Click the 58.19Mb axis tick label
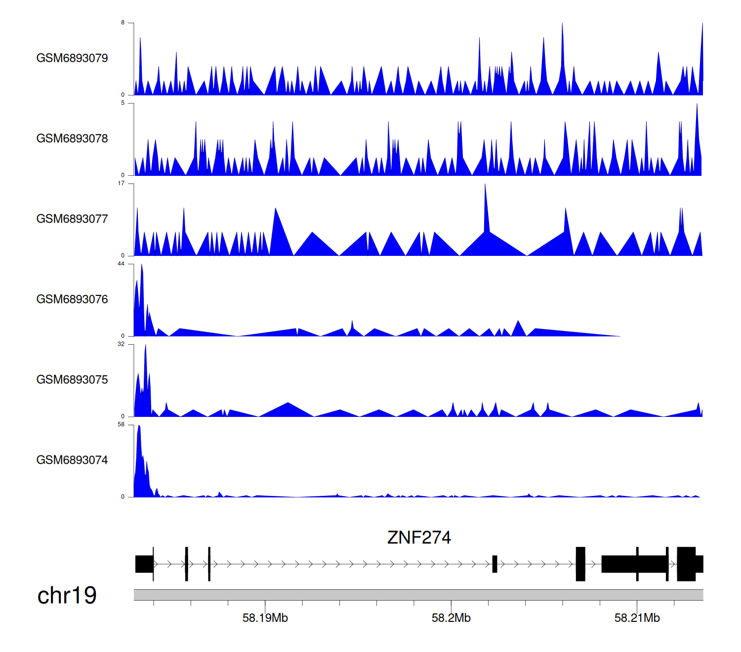The width and height of the screenshot is (741, 652). coord(265,618)
